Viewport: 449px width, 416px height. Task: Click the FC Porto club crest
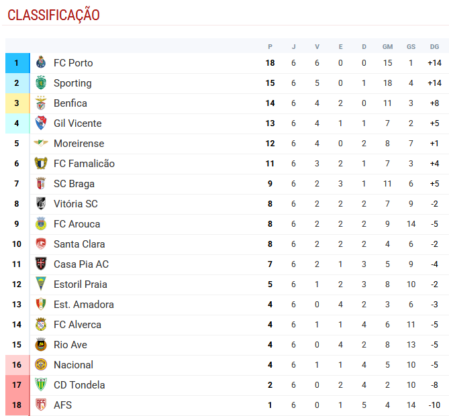pos(42,63)
